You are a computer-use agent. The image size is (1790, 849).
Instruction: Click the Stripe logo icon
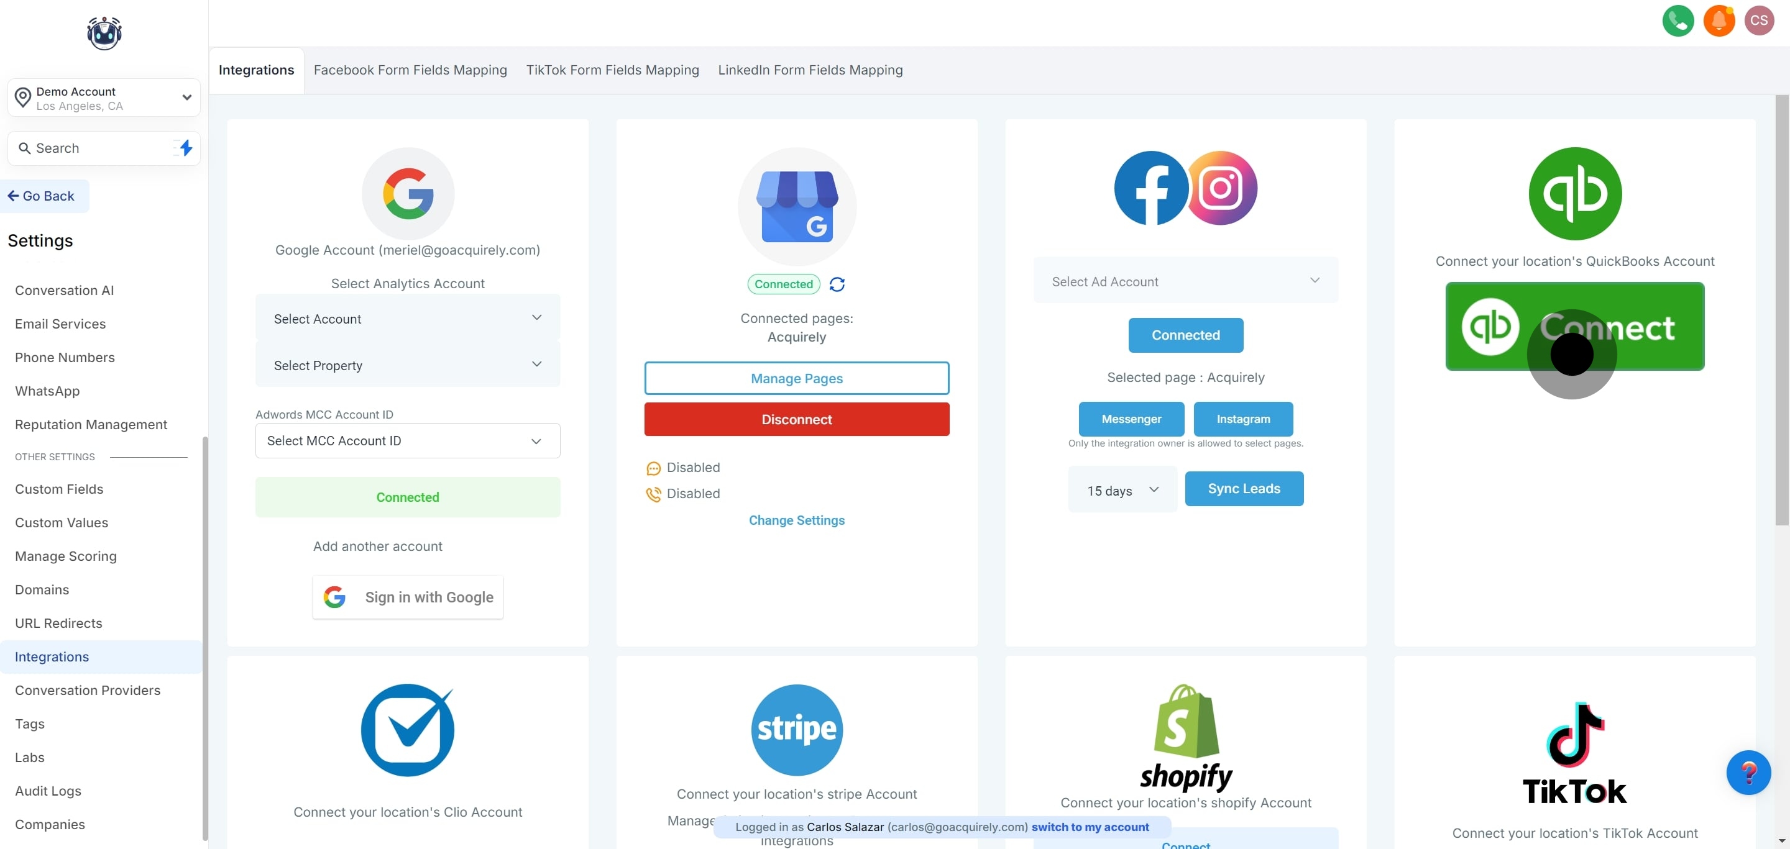coord(796,730)
